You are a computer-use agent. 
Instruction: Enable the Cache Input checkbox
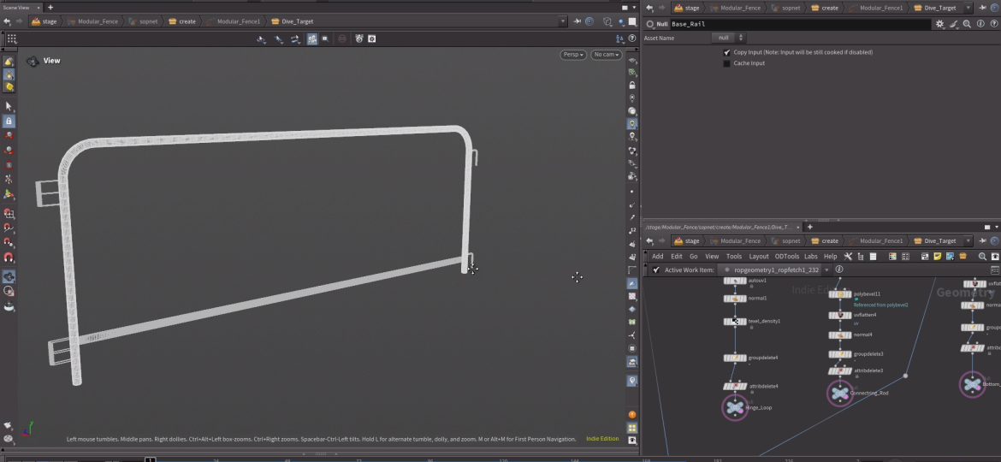tap(727, 63)
